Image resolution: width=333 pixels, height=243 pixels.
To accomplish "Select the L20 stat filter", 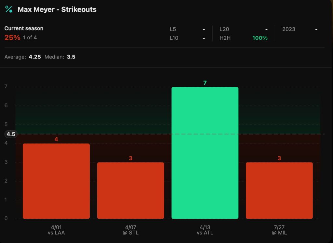I will pyautogui.click(x=224, y=29).
